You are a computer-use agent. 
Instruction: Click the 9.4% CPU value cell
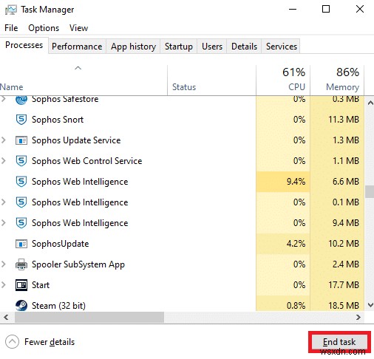pyautogui.click(x=283, y=182)
